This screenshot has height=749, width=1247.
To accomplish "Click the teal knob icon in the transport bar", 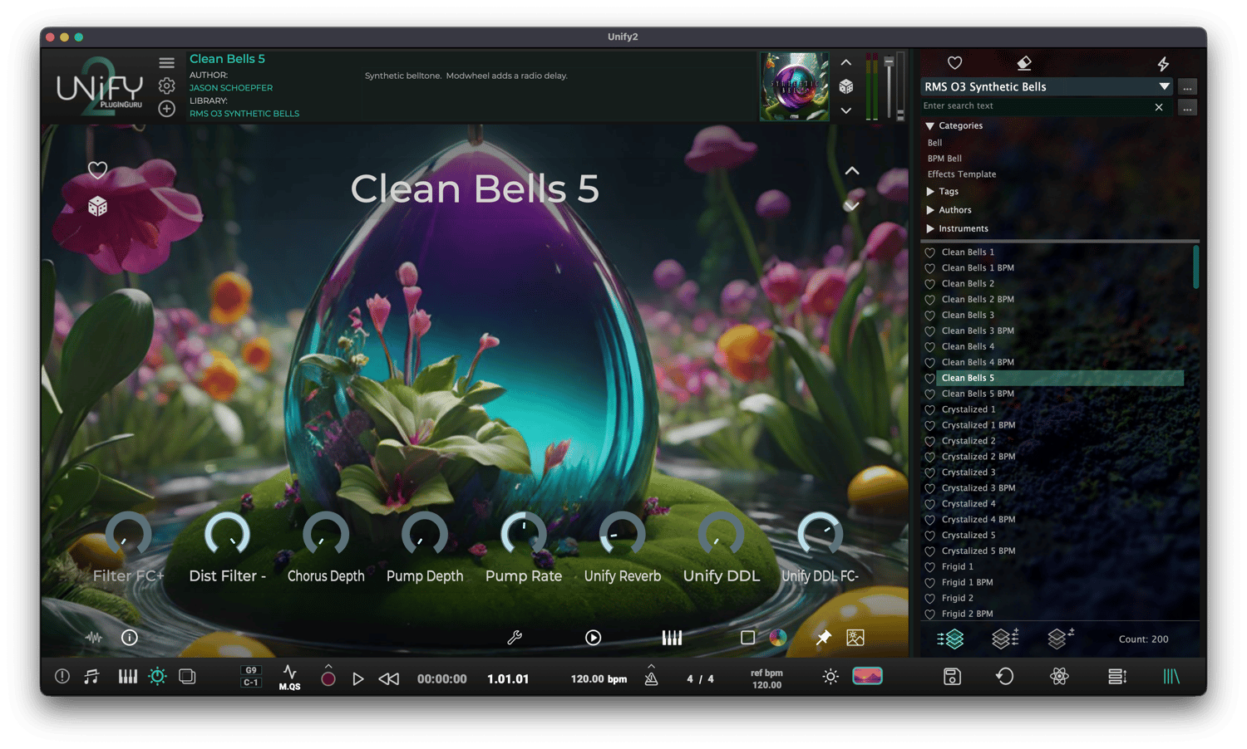I will click(x=157, y=677).
